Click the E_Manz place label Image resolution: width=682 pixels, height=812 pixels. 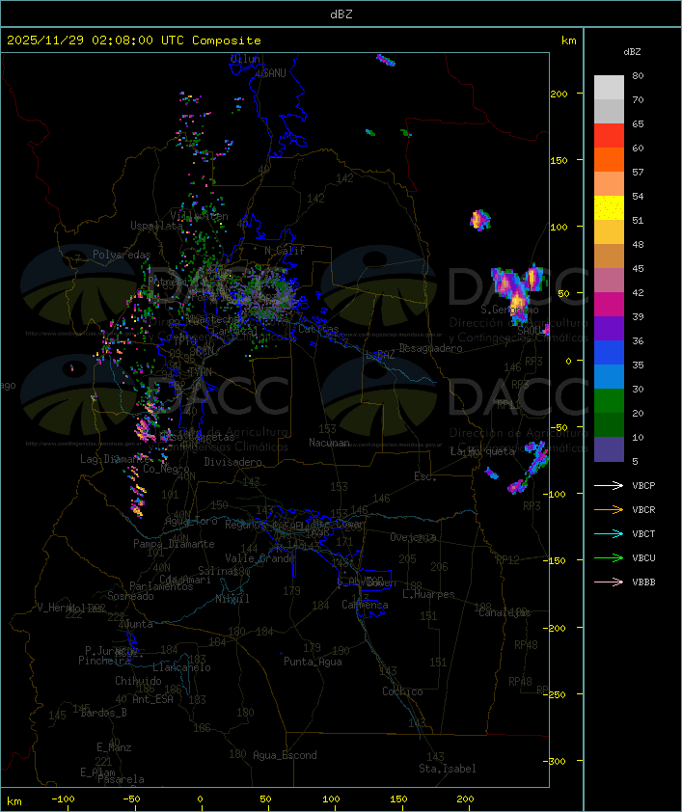pyautogui.click(x=114, y=747)
